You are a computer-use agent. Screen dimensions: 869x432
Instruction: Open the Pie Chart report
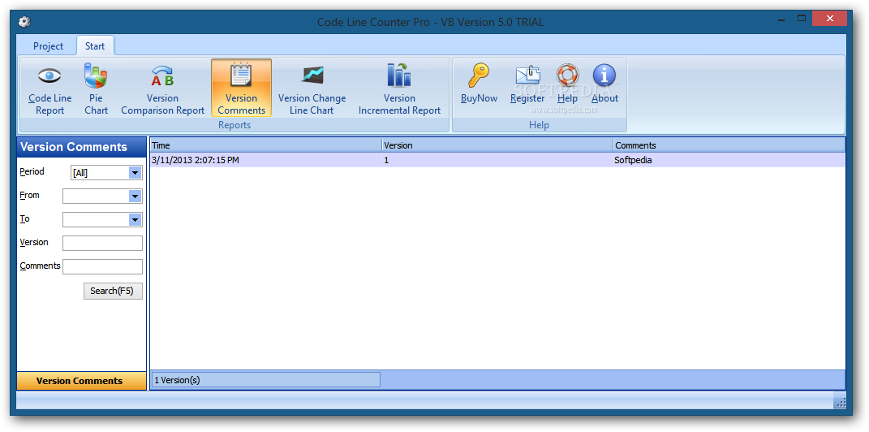[96, 89]
